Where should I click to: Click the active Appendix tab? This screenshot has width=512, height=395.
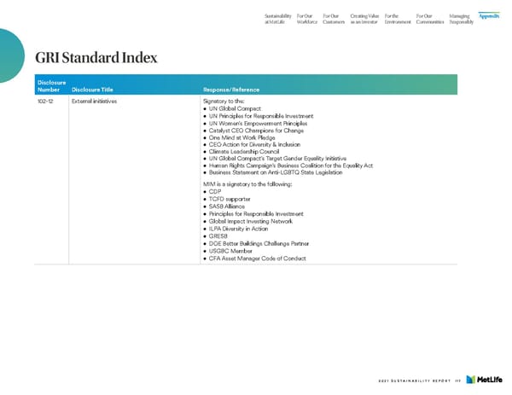pyautogui.click(x=489, y=16)
